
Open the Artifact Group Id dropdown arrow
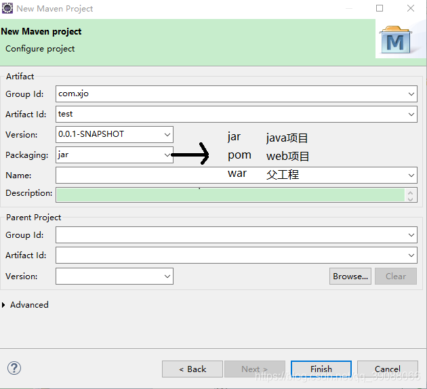click(x=411, y=94)
